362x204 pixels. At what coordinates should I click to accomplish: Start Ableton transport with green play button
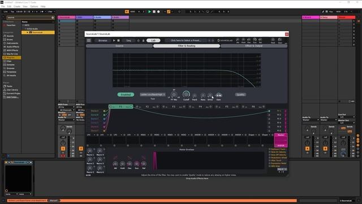(149, 11)
